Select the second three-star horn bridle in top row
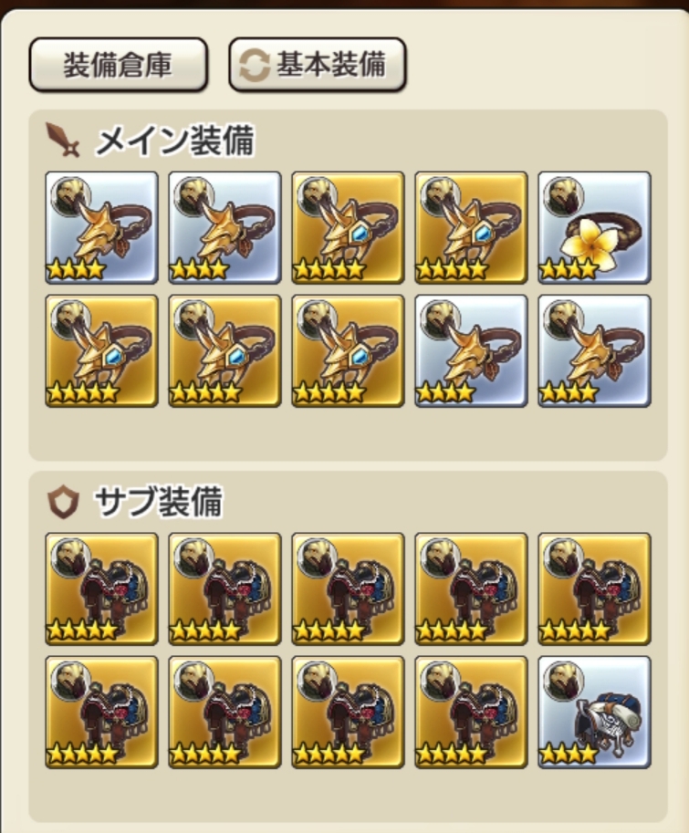Image resolution: width=689 pixels, height=833 pixels. [x=224, y=227]
